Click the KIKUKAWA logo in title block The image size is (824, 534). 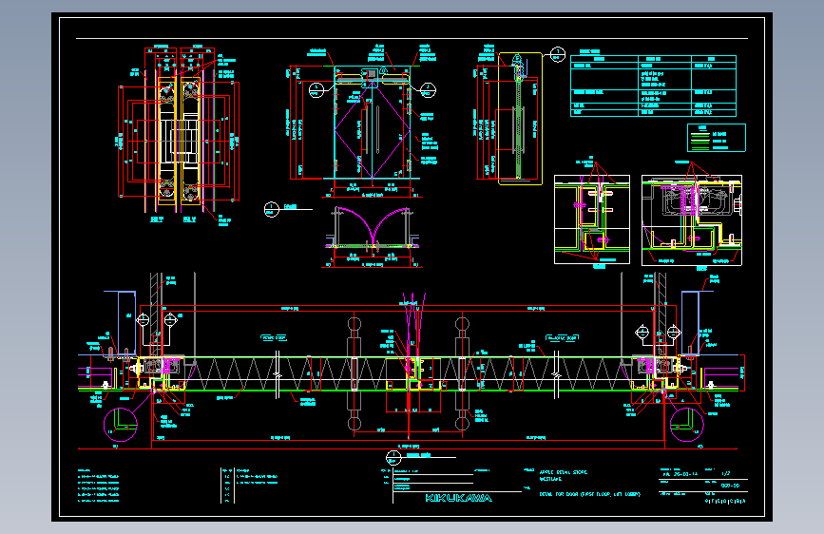coord(458,498)
